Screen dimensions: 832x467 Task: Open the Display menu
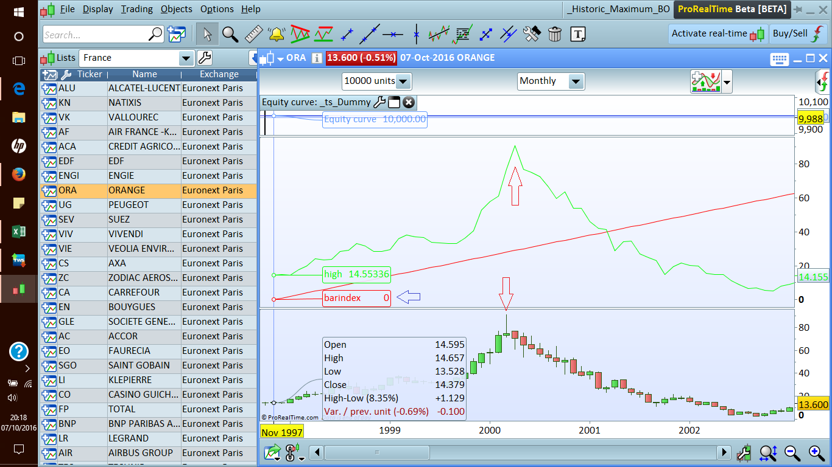(98, 9)
